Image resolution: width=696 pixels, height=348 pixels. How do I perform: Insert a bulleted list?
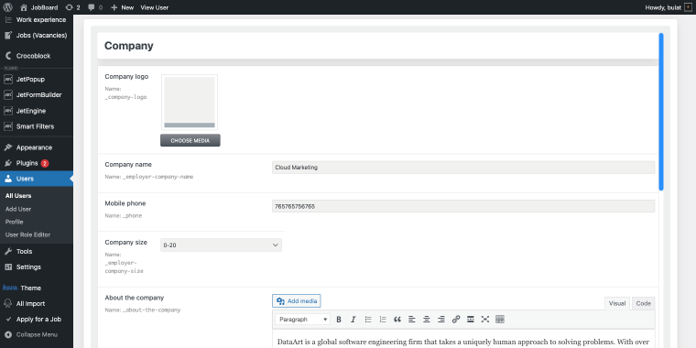368,319
